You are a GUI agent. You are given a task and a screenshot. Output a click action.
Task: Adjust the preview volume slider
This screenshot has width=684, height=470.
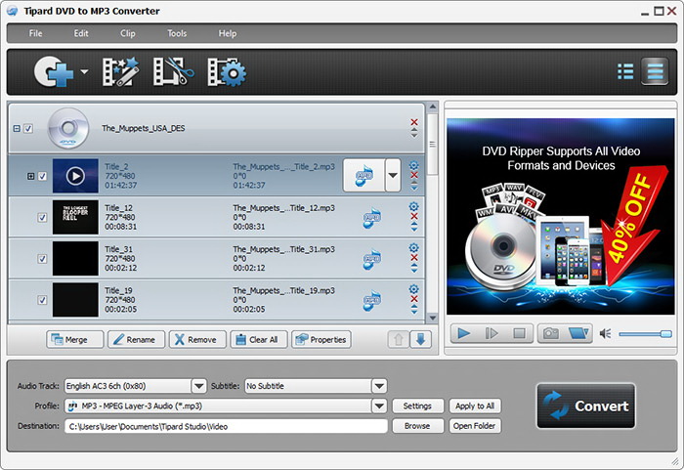click(645, 334)
